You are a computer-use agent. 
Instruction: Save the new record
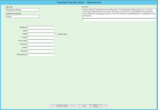coord(84,106)
